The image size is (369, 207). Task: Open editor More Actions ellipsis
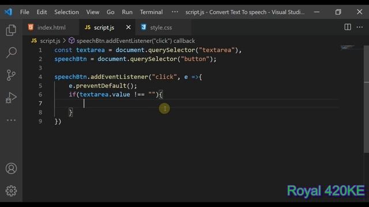coord(360,27)
